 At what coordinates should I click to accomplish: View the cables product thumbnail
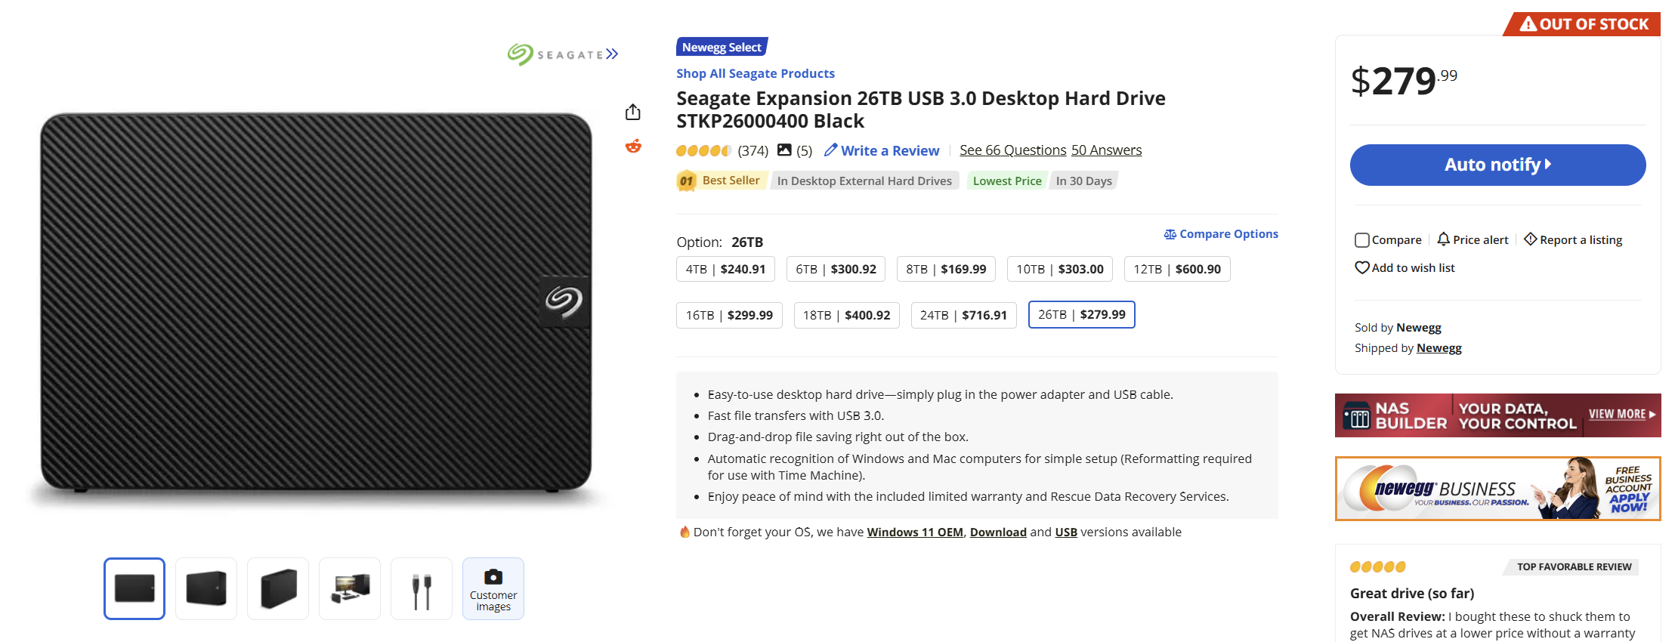422,588
